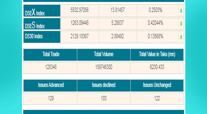Select the issues advanced count 129

point(51,98)
